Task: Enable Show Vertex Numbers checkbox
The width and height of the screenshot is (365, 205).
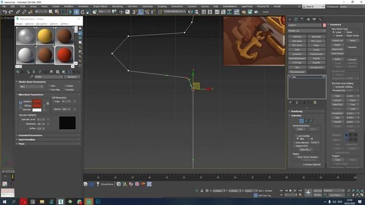Action: 297,157
